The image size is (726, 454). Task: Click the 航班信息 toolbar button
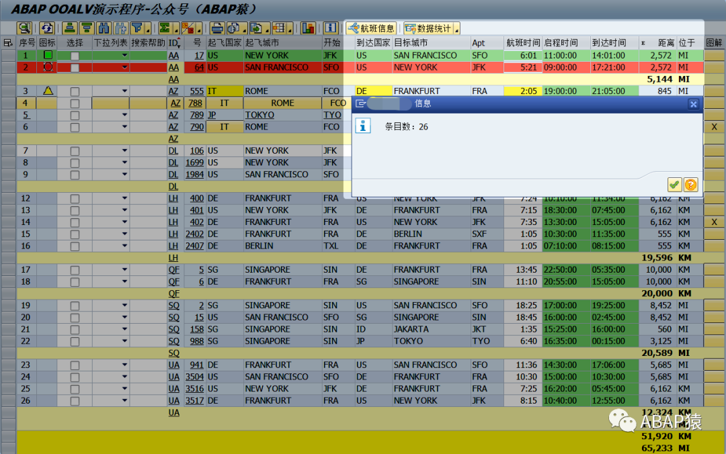click(371, 28)
